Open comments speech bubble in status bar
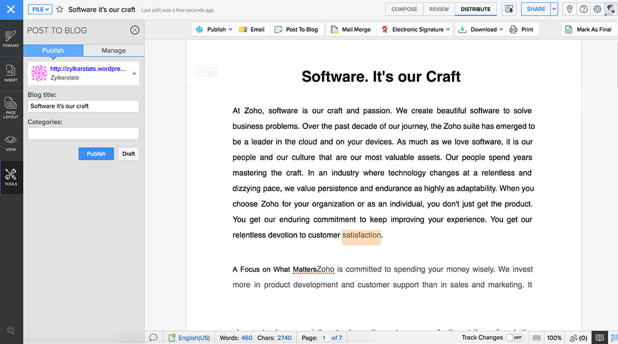The height and width of the screenshot is (344, 618). click(x=153, y=338)
